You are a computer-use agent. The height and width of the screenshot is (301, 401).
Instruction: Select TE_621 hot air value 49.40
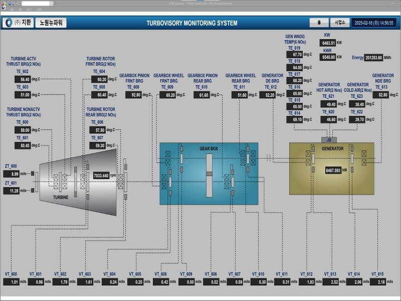coord(329,104)
